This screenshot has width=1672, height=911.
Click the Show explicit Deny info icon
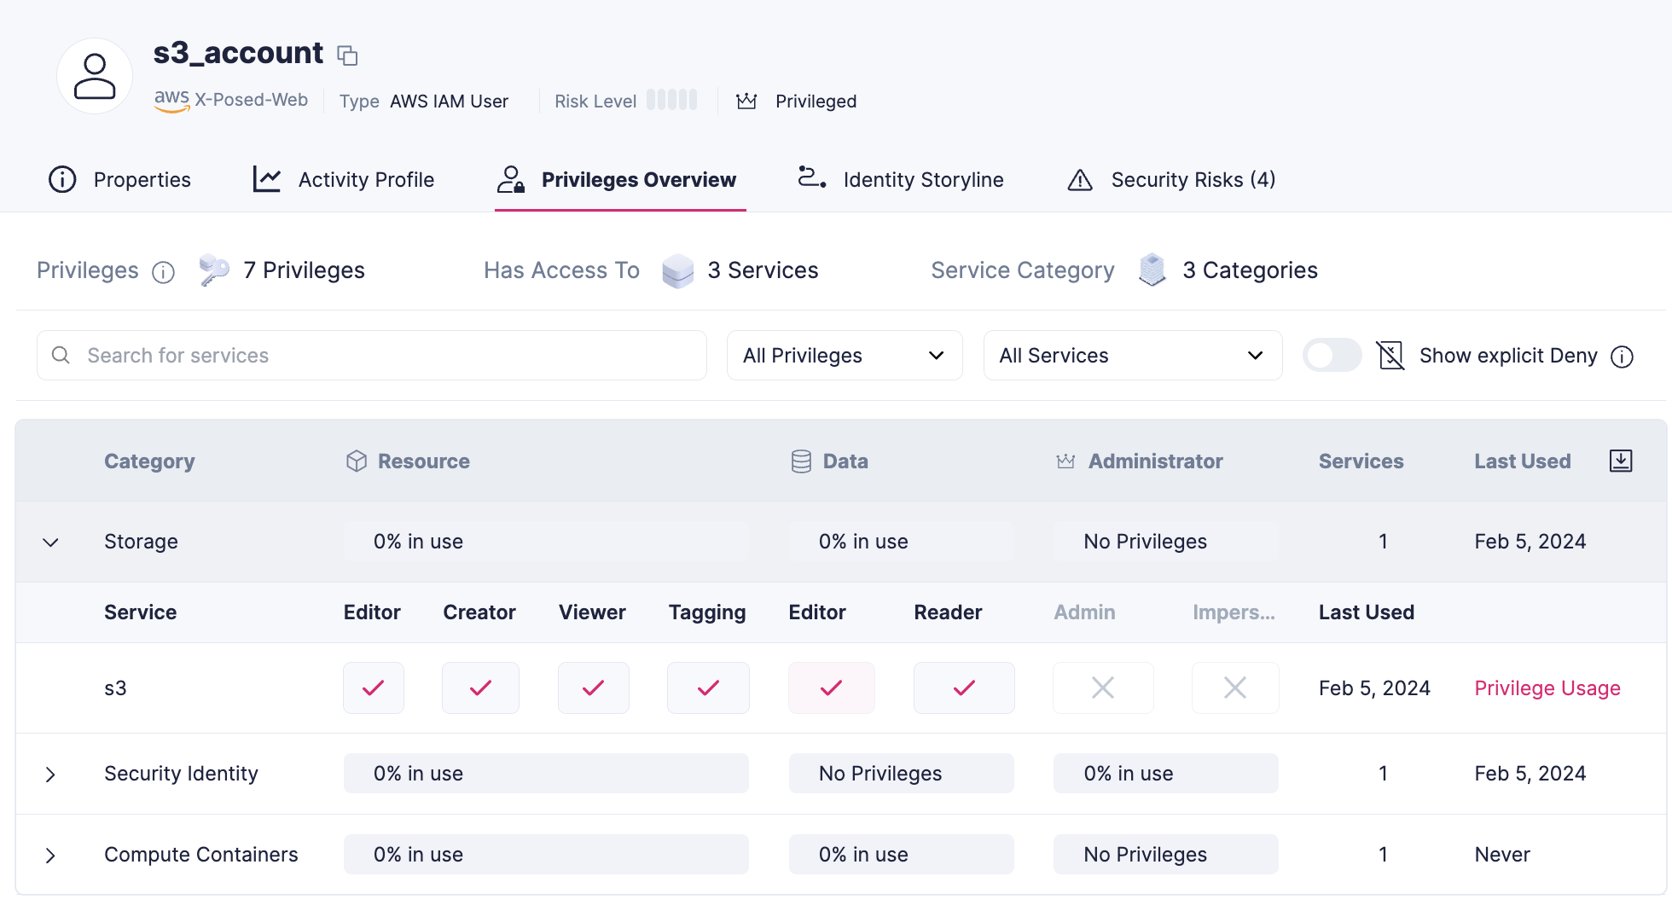coord(1622,357)
